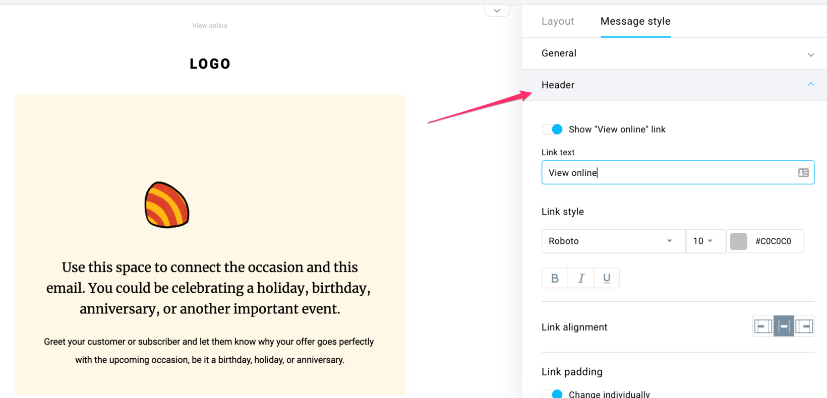Disable the Show View online link toggle
Screen dimensions: 827x398
point(552,129)
